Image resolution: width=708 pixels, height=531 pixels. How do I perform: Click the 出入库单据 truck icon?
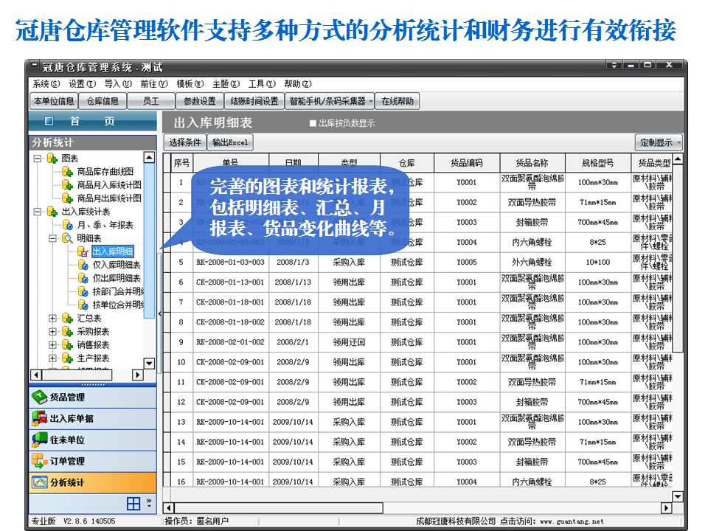point(40,418)
